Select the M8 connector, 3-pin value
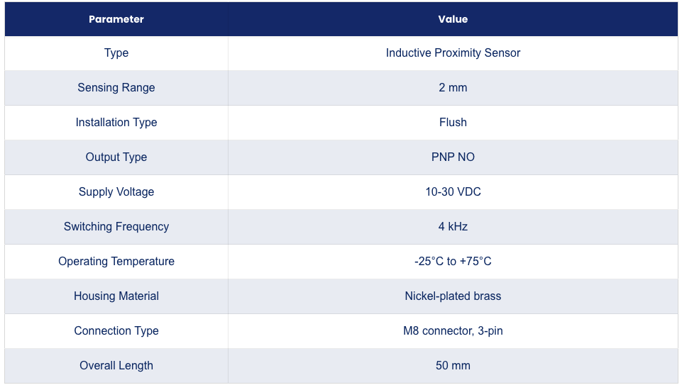The height and width of the screenshot is (385, 682). 453,331
